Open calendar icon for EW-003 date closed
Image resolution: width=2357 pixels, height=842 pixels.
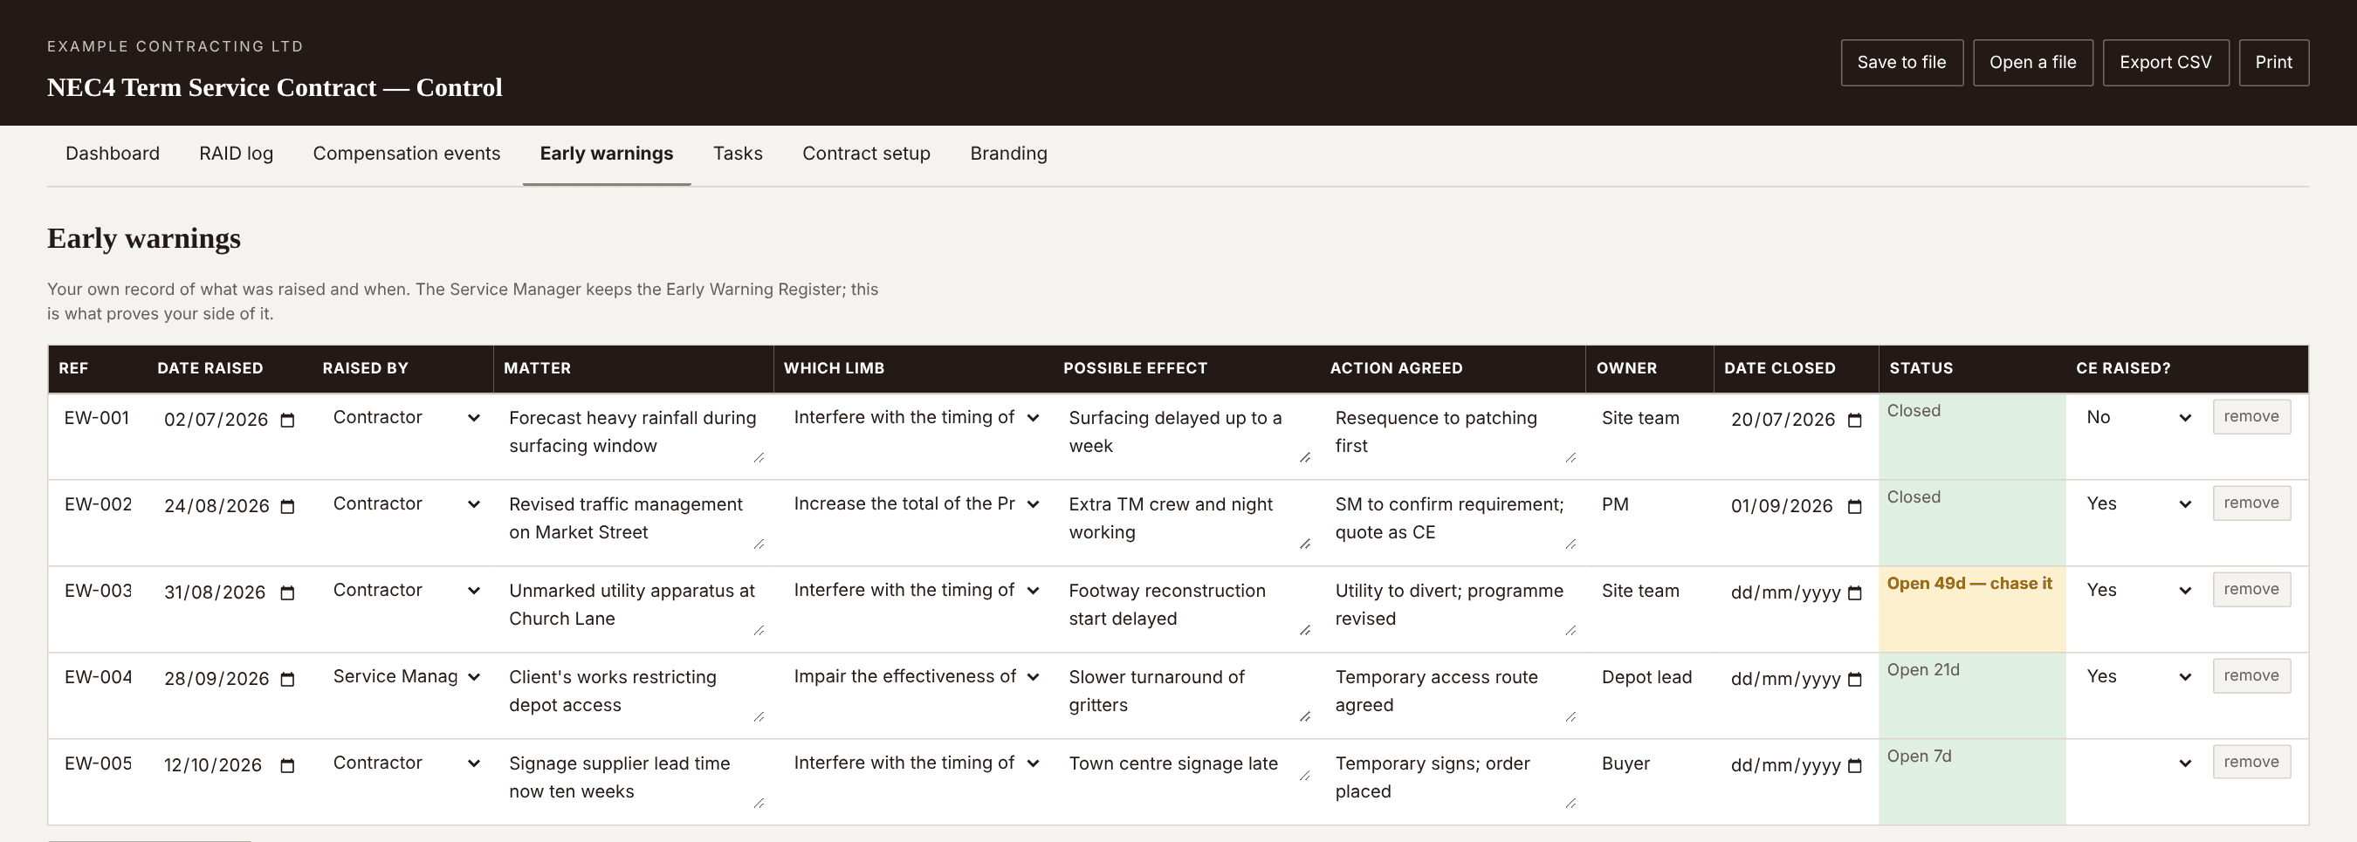coord(1855,592)
